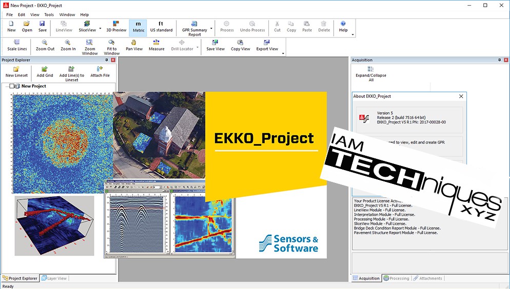This screenshot has height=289, width=510.
Task: Switch to Acquisition tab
Action: pyautogui.click(x=366, y=278)
